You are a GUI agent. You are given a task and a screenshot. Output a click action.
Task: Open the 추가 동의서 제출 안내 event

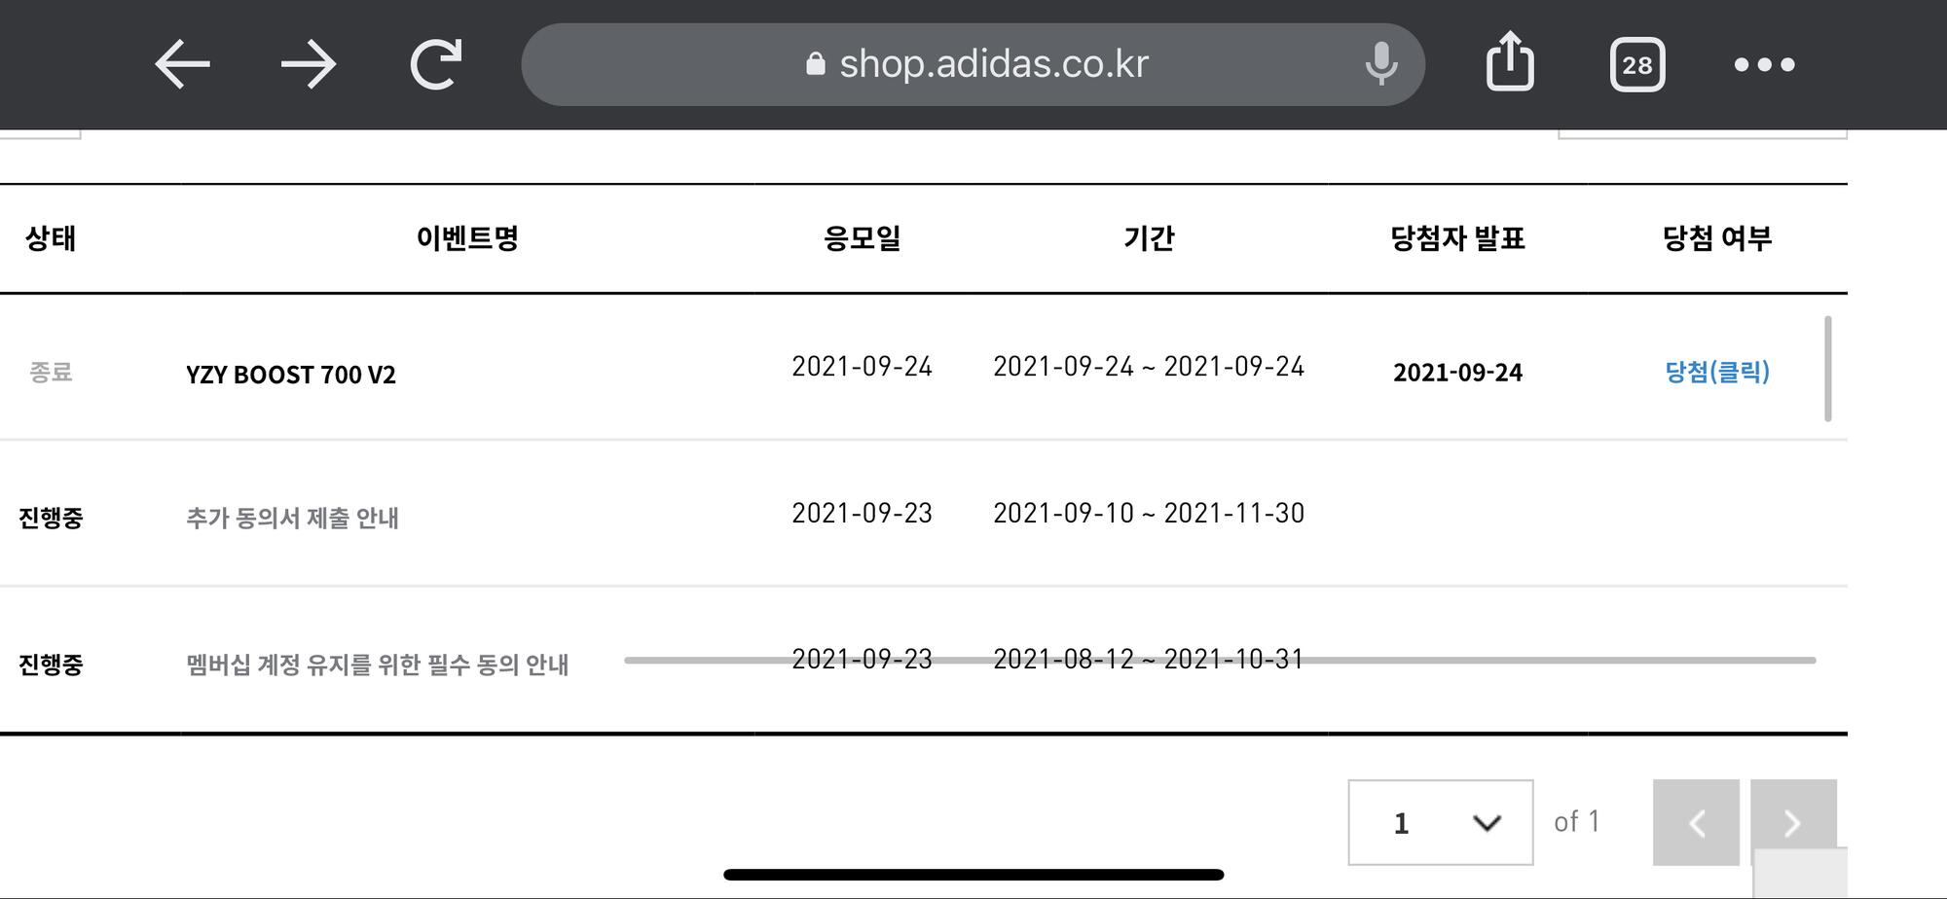(x=292, y=518)
